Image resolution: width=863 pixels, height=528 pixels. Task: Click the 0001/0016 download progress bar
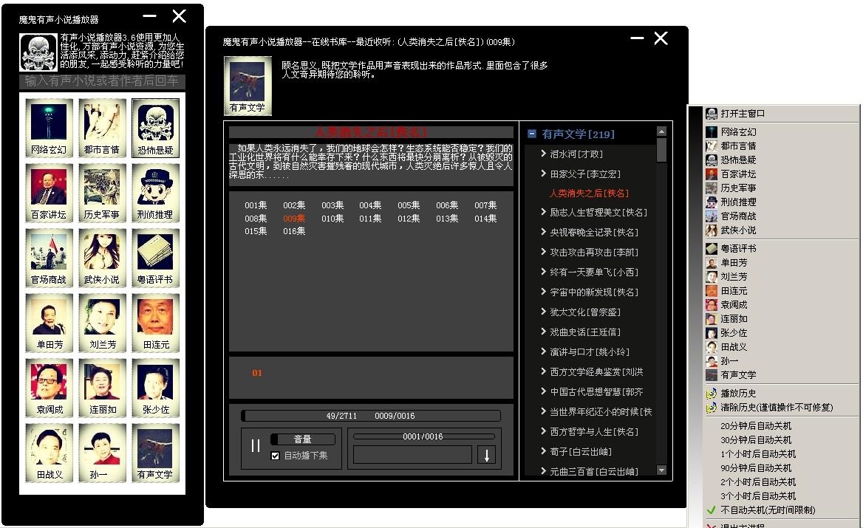click(x=423, y=436)
